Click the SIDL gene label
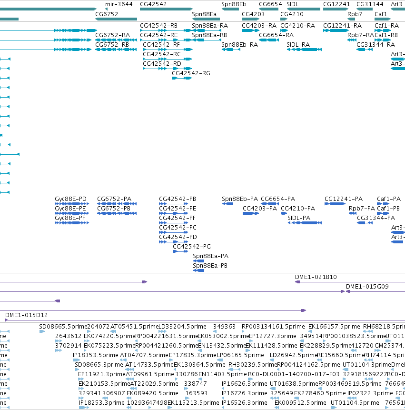The height and width of the screenshot is (410, 405). [x=292, y=4]
